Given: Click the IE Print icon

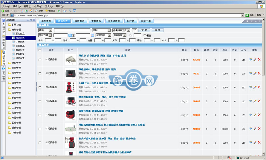Looking at the screenshot, I should (x=70, y=11).
